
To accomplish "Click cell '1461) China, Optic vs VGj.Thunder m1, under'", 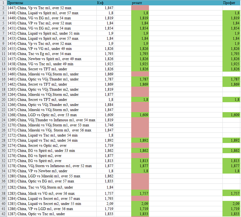I will tap(52, 79).
